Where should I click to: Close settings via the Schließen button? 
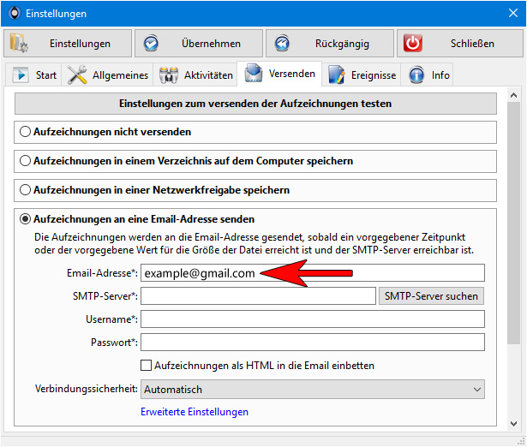tap(460, 44)
